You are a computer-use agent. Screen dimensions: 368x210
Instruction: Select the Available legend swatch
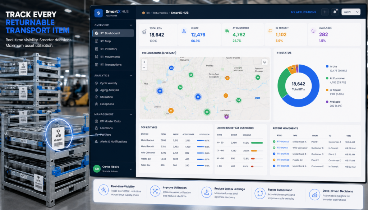327,102
